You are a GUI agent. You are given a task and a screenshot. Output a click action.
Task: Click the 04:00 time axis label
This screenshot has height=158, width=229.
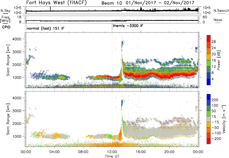click(x=55, y=152)
